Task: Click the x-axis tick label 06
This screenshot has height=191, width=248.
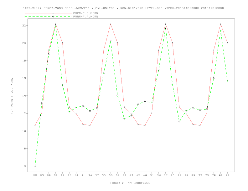Action: (x=49, y=175)
